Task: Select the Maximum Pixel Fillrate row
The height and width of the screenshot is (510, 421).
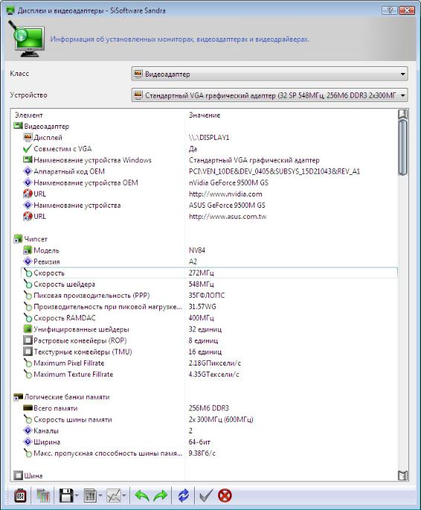Action: (210, 363)
